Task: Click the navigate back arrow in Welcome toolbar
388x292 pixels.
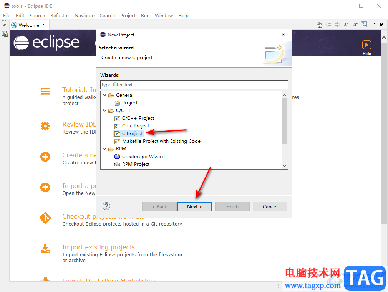Action: (x=328, y=25)
